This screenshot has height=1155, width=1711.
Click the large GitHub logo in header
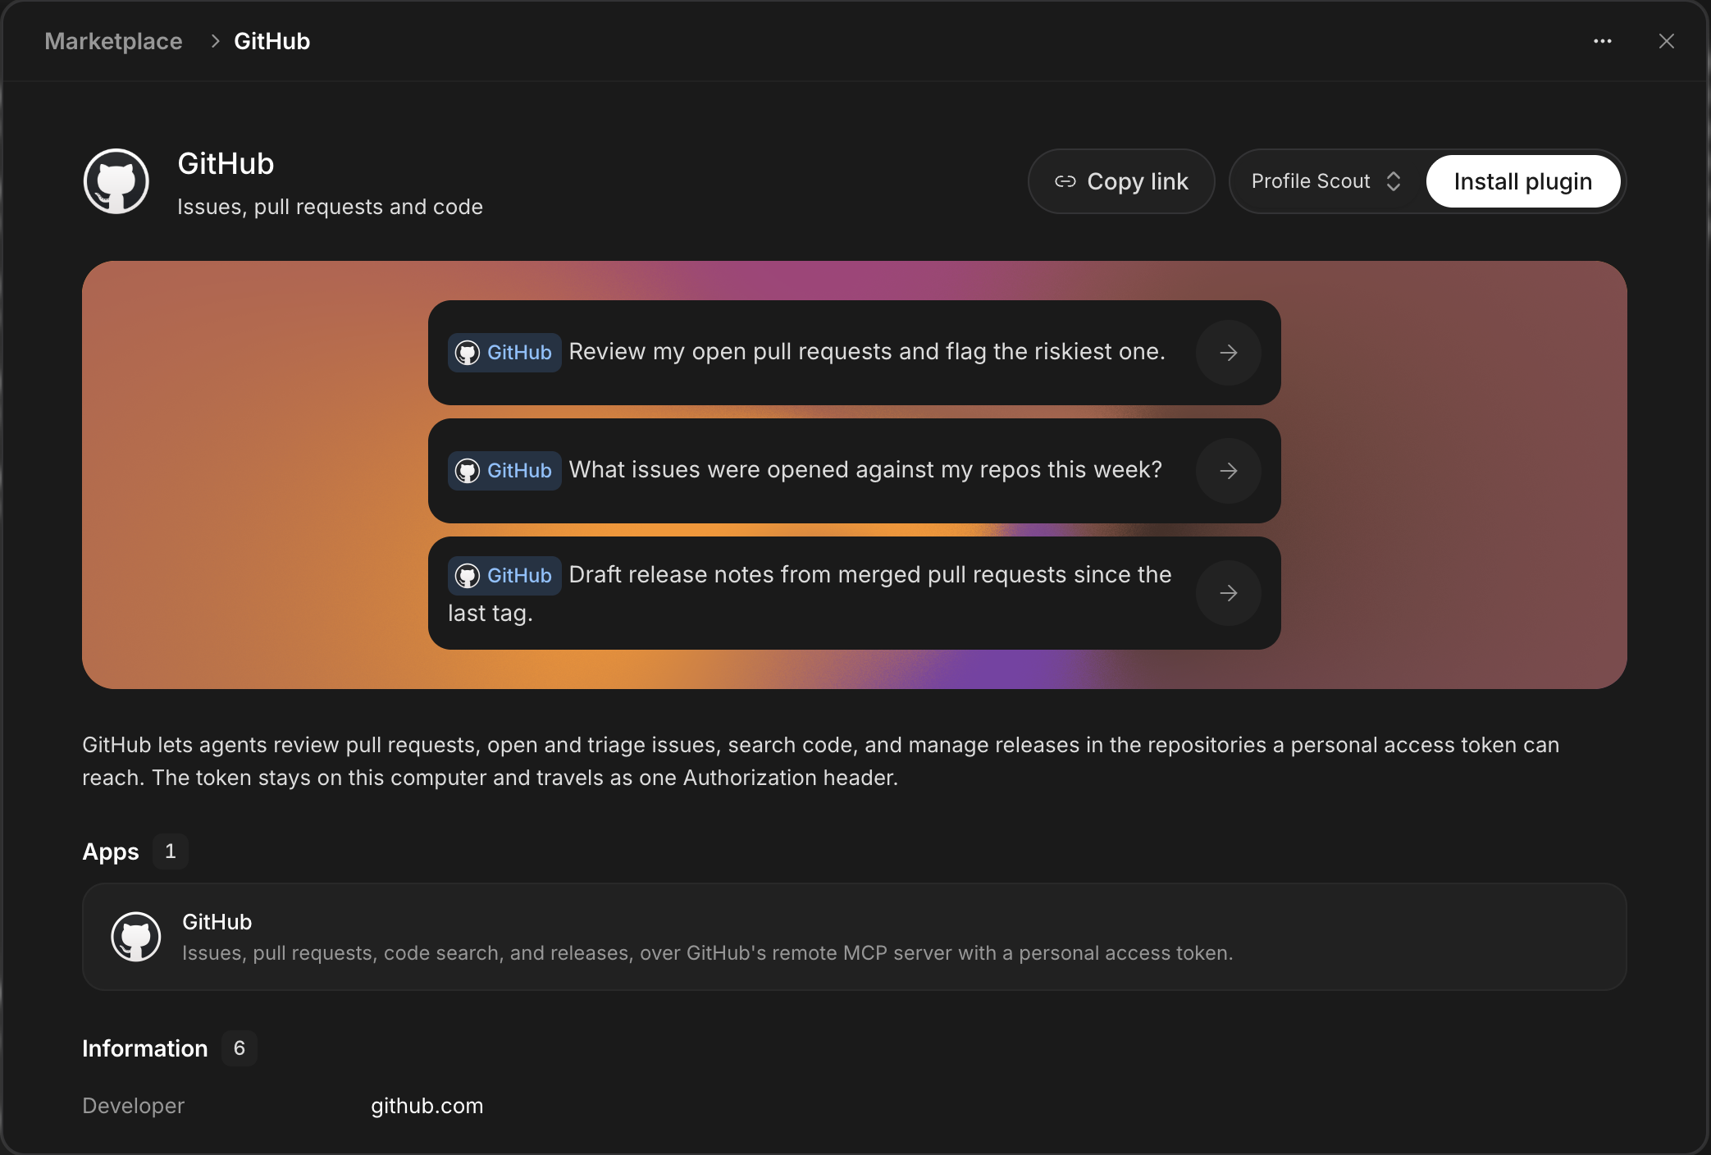116,181
